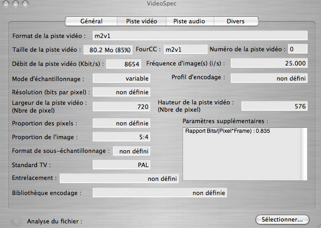Image resolution: width=321 pixels, height=228 pixels.
Task: Show the Divers tab
Action: tap(236, 21)
